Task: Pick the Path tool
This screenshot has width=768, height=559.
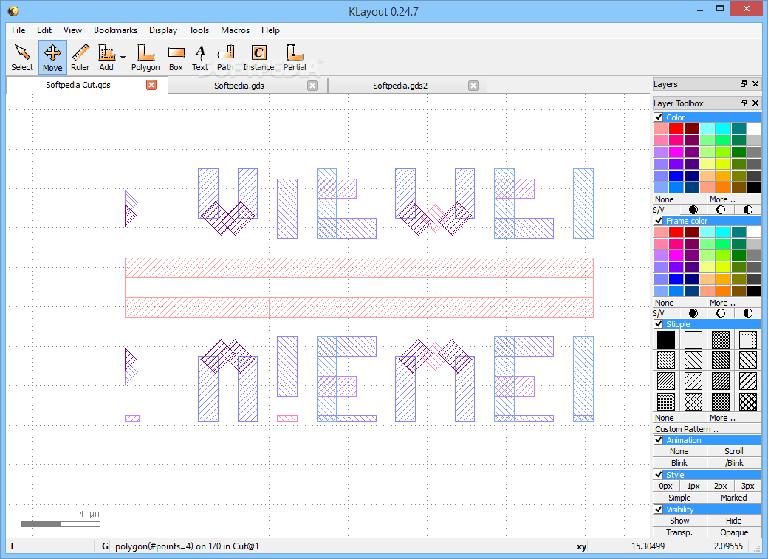Action: [225, 58]
